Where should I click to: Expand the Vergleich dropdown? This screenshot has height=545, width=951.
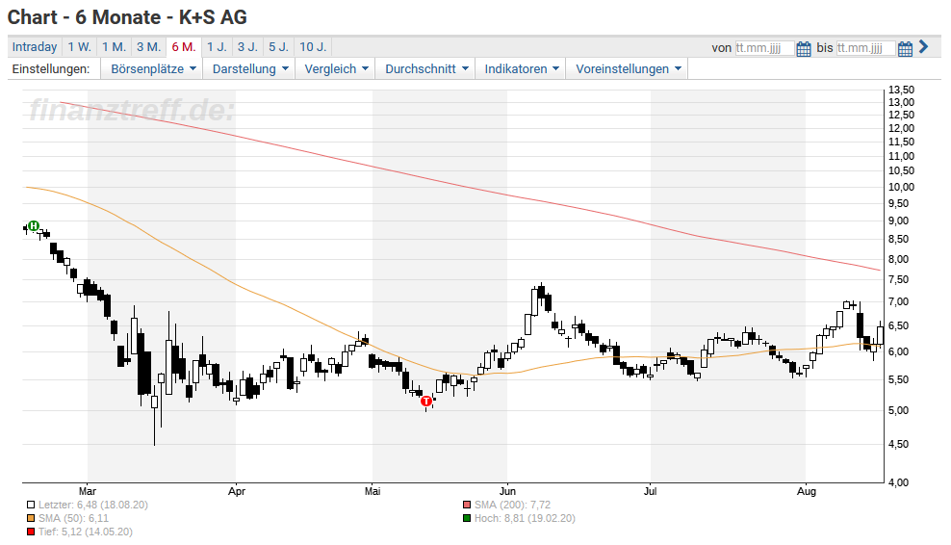pos(336,69)
